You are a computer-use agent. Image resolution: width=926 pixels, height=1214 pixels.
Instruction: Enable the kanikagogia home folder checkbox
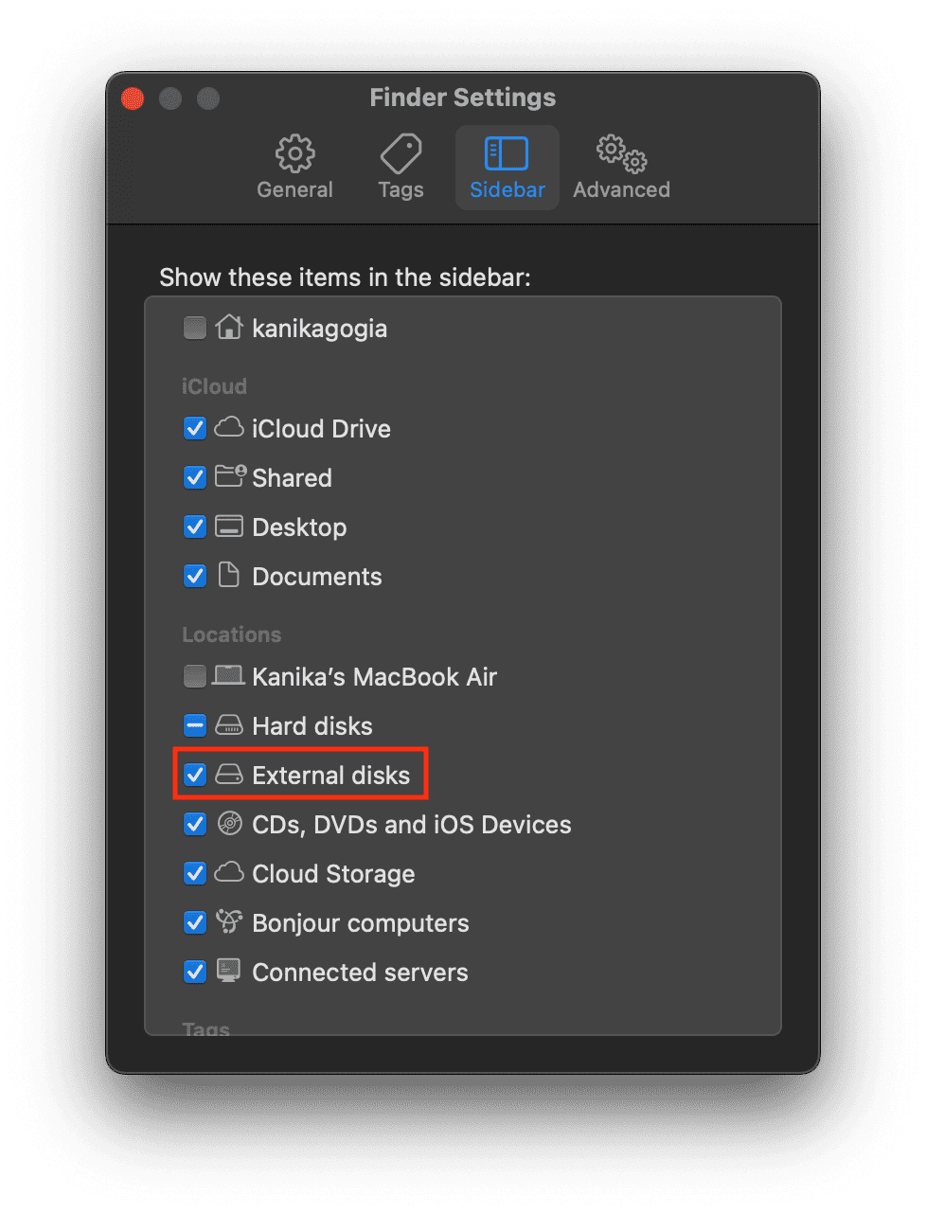tap(195, 329)
